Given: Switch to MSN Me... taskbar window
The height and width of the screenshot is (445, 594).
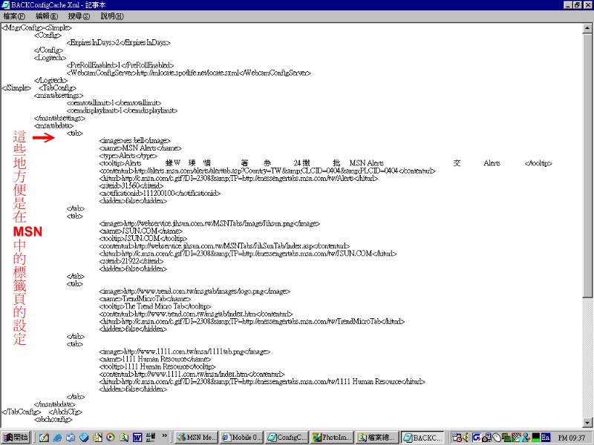Looking at the screenshot, I should [x=196, y=438].
